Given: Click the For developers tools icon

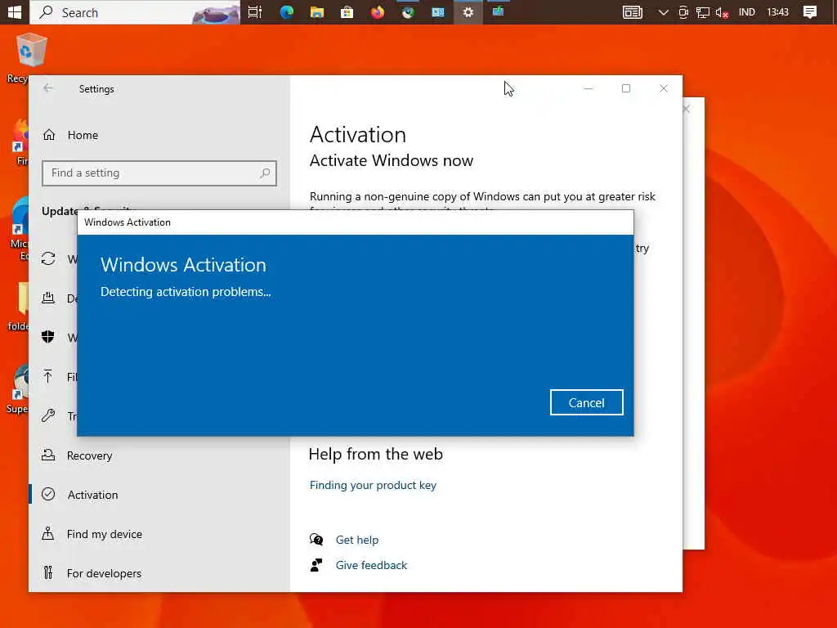Looking at the screenshot, I should 48,572.
